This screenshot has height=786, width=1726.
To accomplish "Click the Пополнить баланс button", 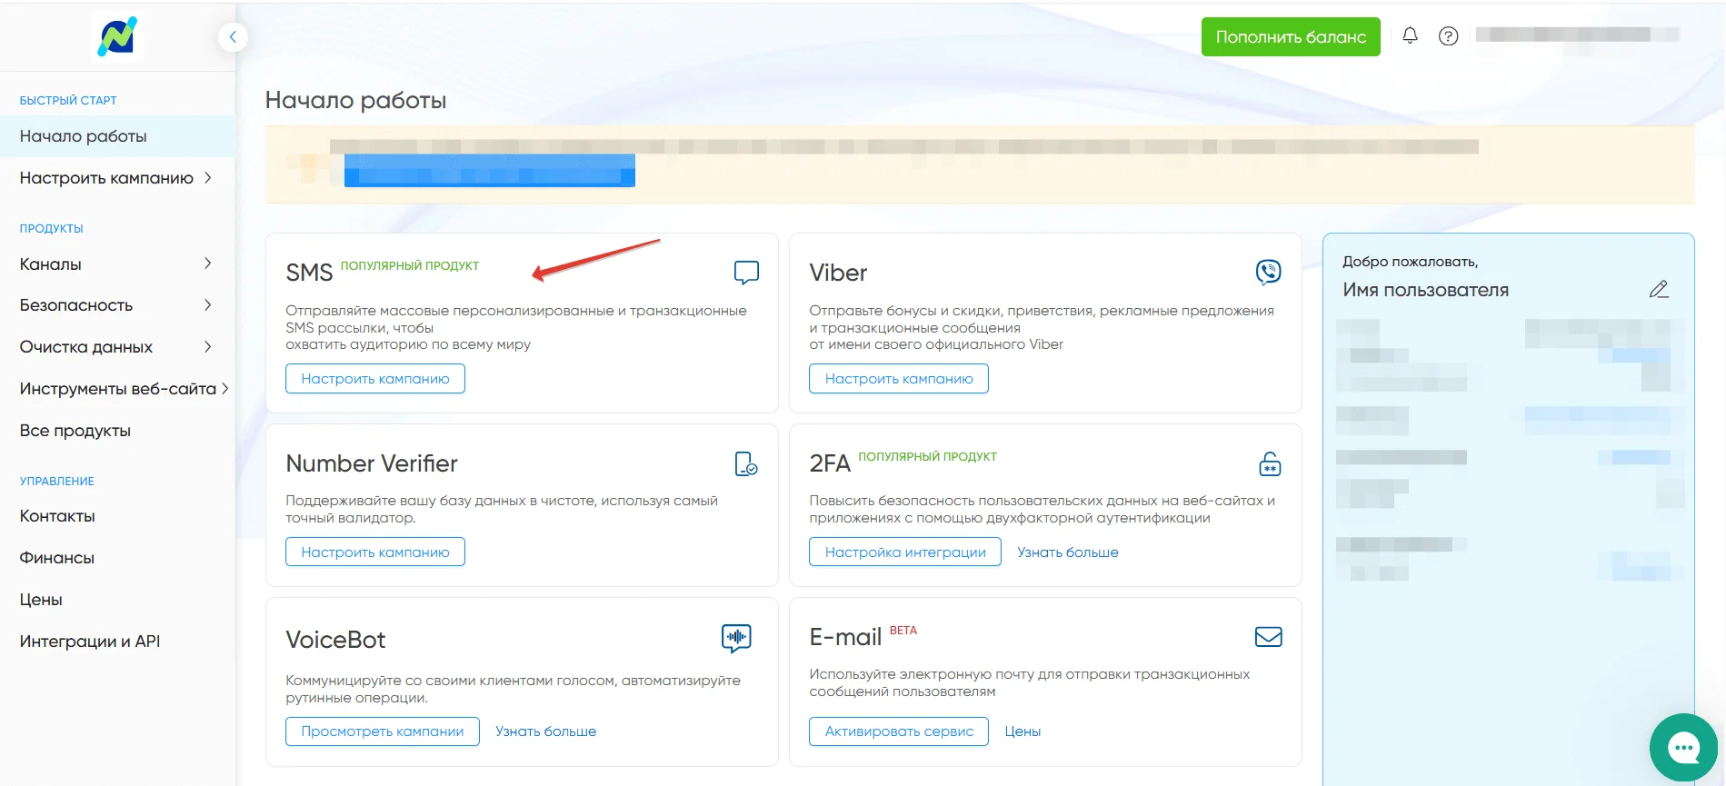I will (x=1291, y=36).
